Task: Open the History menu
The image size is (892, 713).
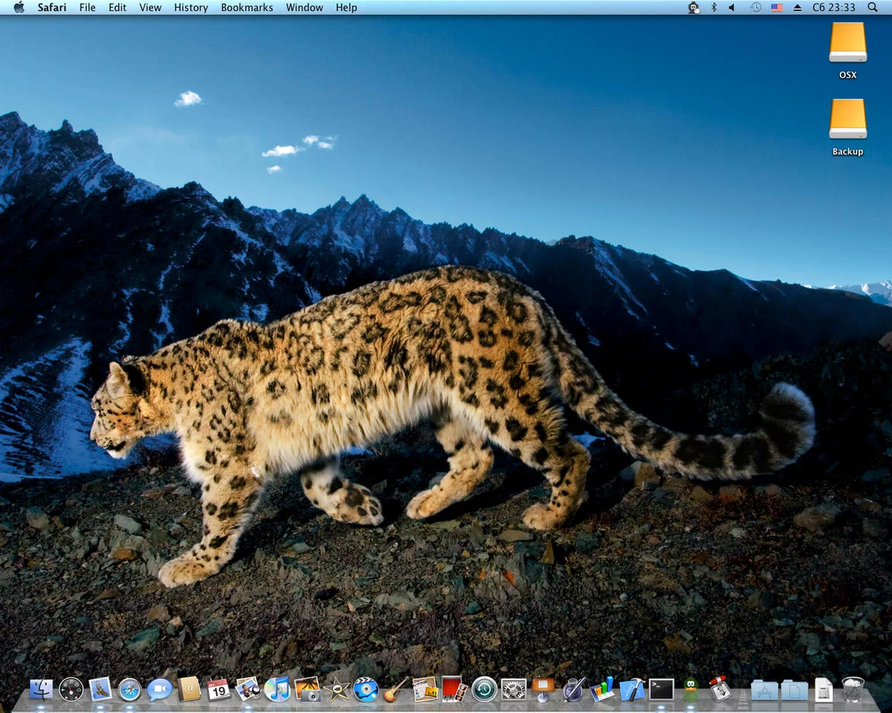Action: point(191,7)
